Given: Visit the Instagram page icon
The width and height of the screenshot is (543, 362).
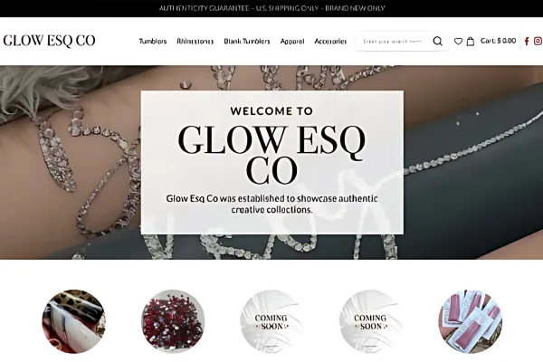Looking at the screenshot, I should [x=538, y=41].
